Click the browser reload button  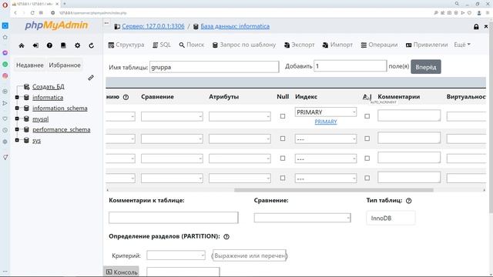32,13
